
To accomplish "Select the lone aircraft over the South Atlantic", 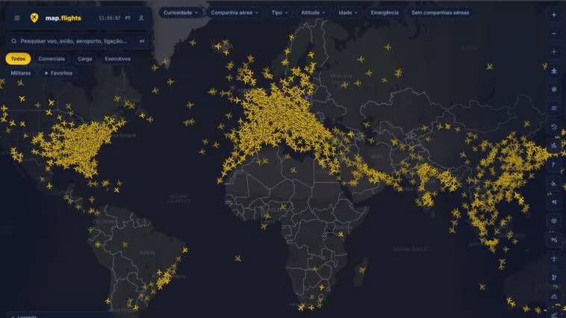I will tap(237, 258).
